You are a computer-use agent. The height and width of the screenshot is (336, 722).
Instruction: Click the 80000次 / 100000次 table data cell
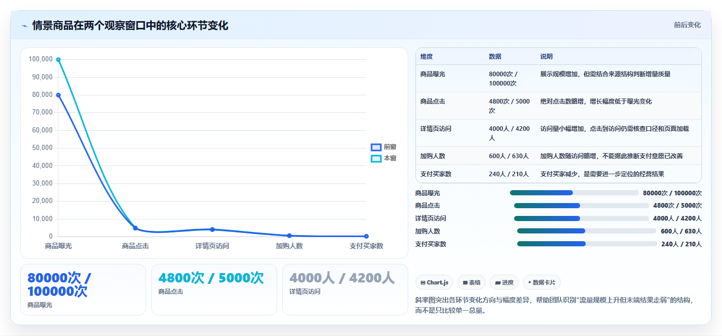point(509,79)
